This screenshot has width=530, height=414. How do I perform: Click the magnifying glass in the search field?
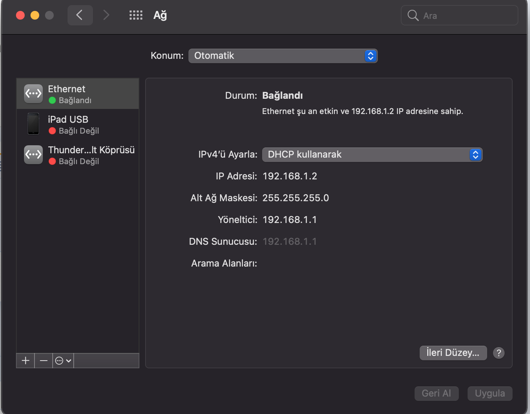point(413,16)
